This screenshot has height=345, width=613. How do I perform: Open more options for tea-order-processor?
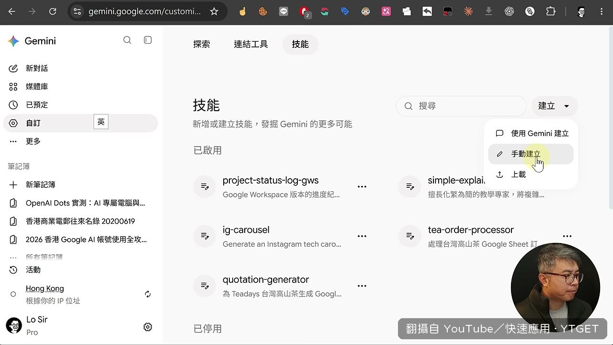point(568,236)
